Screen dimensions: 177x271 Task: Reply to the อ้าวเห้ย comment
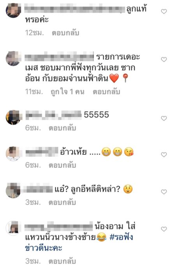pyautogui.click(x=62, y=165)
